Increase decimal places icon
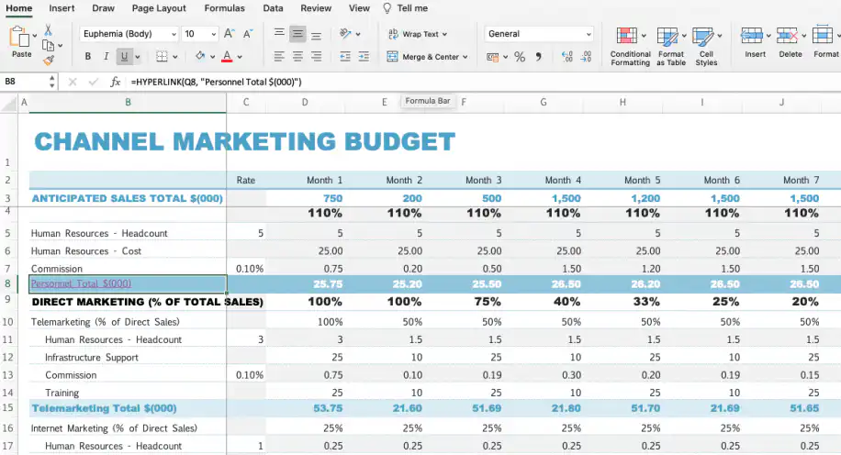The image size is (841, 455). [566, 56]
